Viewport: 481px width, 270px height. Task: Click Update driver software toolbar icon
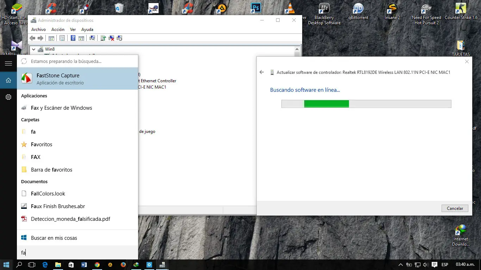point(103,38)
